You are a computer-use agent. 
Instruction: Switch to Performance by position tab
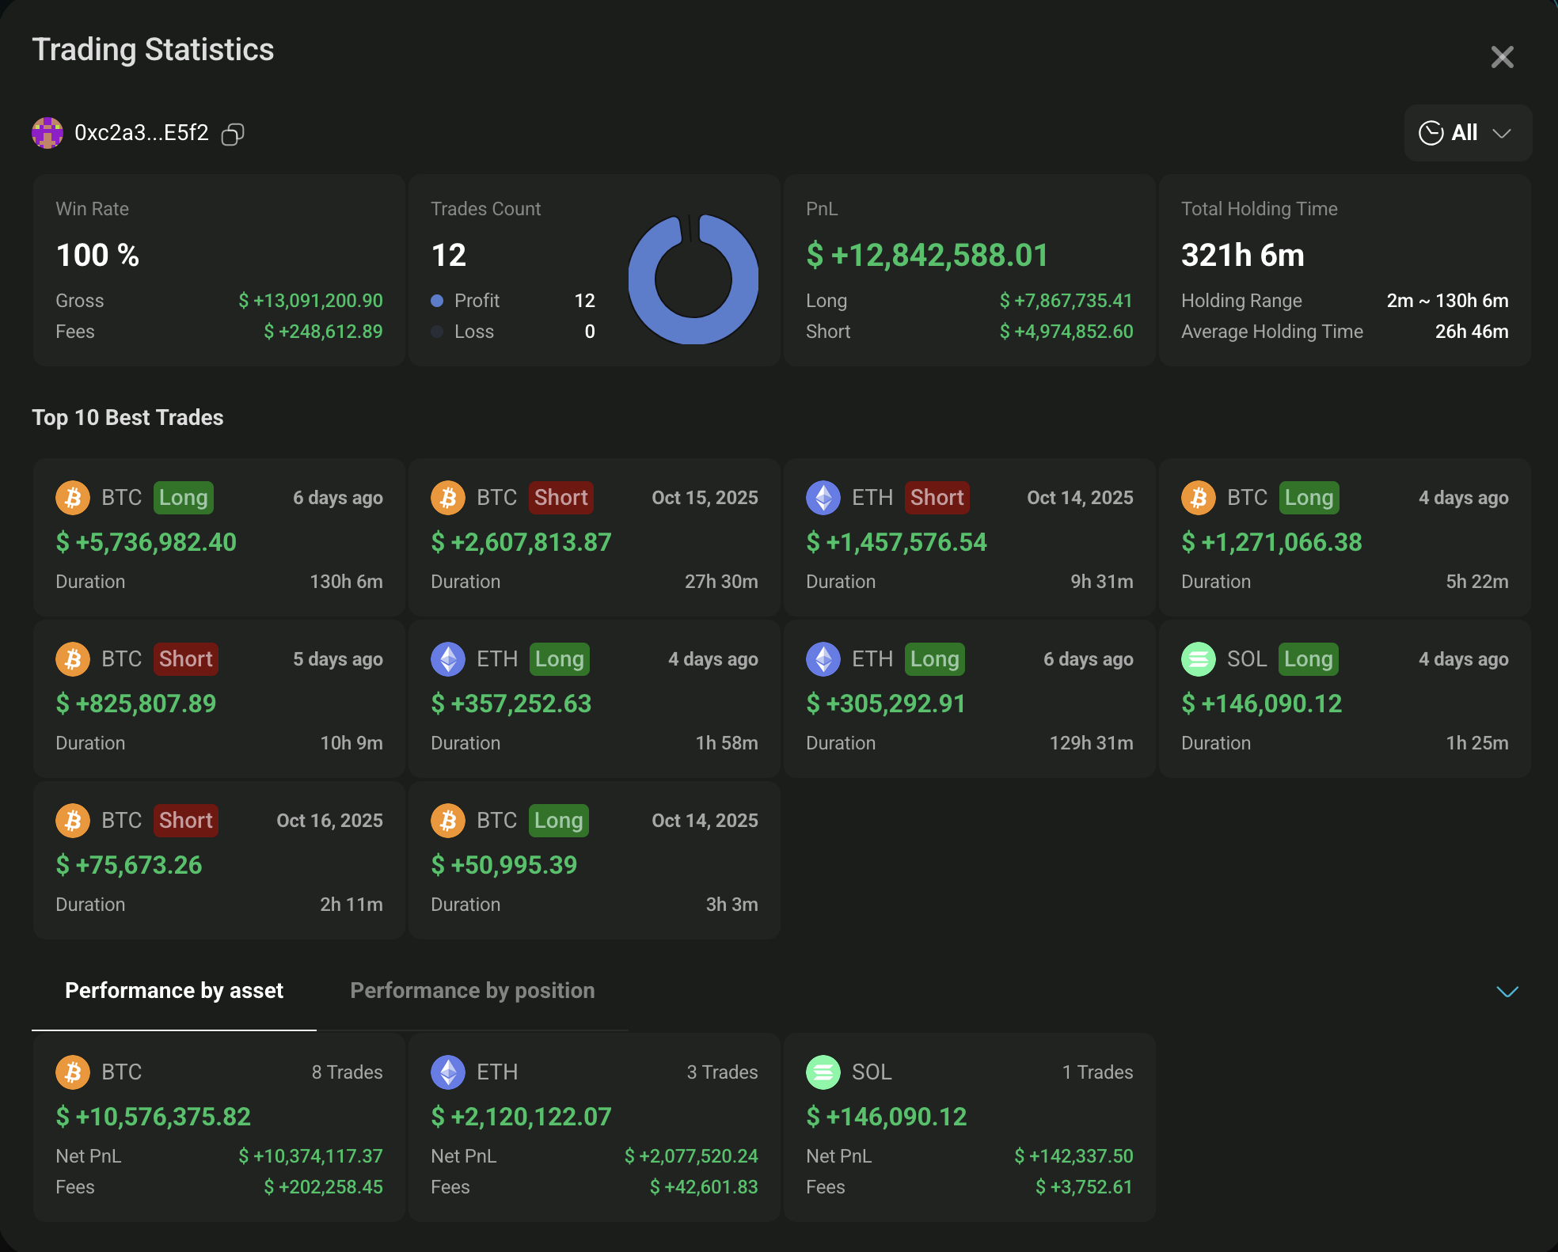click(x=472, y=991)
